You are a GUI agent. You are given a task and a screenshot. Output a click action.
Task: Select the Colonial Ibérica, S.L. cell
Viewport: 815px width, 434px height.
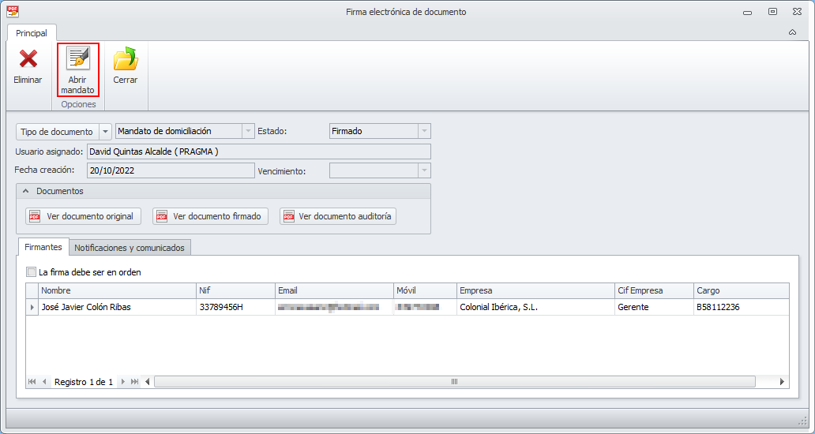pyautogui.click(x=536, y=307)
